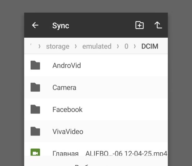Click the Facebook folder icon
This screenshot has height=166, width=192.
tap(35, 109)
